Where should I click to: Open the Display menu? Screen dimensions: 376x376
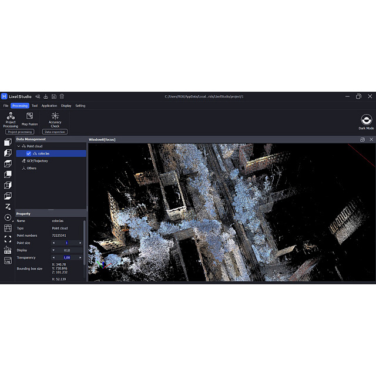(66, 106)
